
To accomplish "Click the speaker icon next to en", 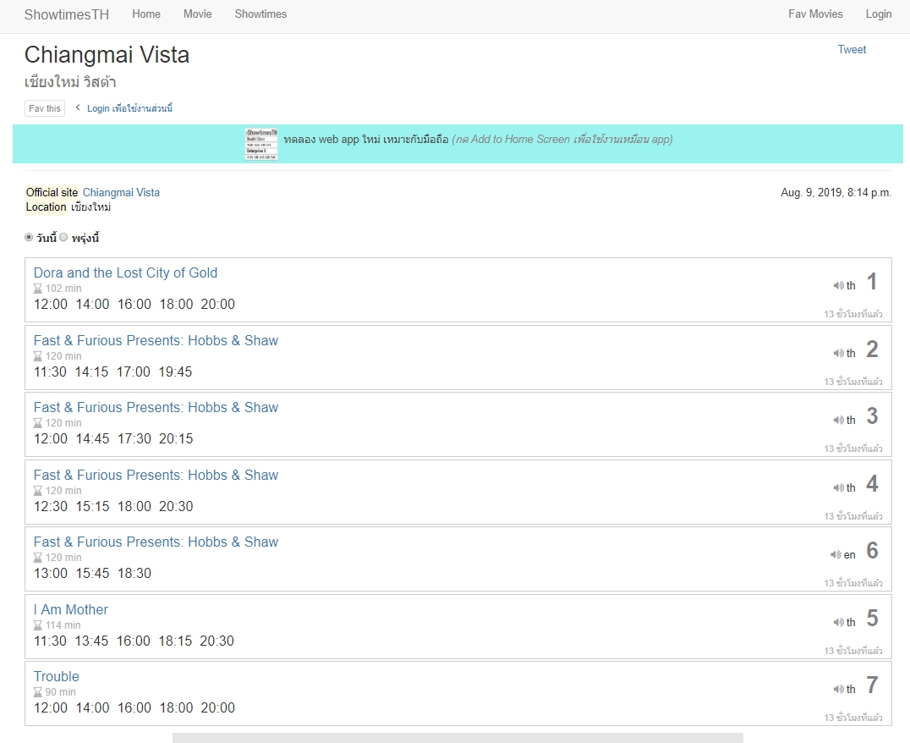I will [836, 554].
